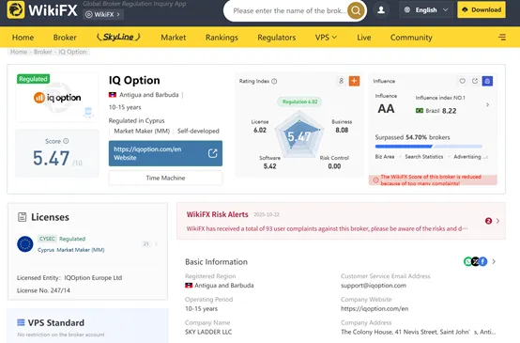Click the WikiFX logo icon
The height and width of the screenshot is (343, 520).
(x=16, y=10)
